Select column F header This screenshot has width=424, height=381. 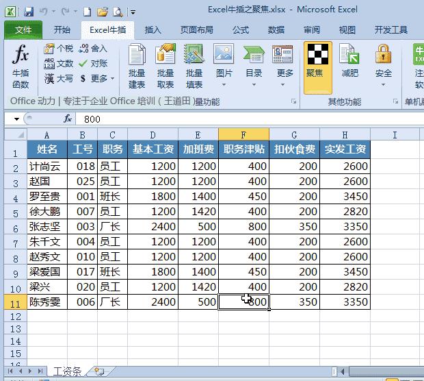[x=243, y=135]
